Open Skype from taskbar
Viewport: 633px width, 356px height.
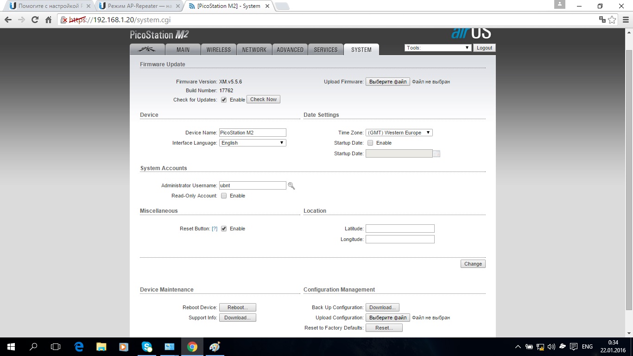tap(146, 346)
